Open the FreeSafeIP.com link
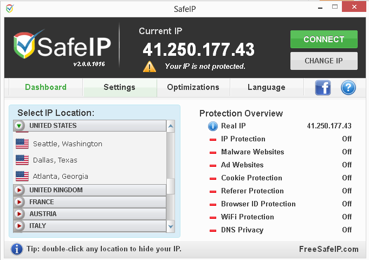This screenshot has height=260, width=369. pyautogui.click(x=329, y=249)
